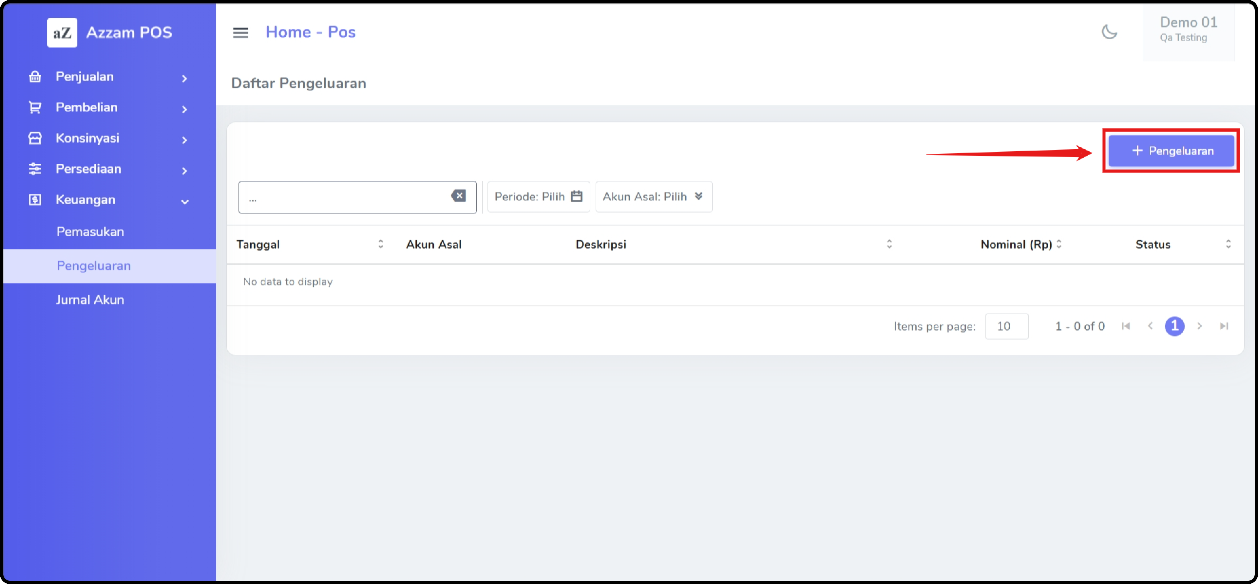The height and width of the screenshot is (584, 1258).
Task: Sort table by Status column
Action: point(1228,244)
